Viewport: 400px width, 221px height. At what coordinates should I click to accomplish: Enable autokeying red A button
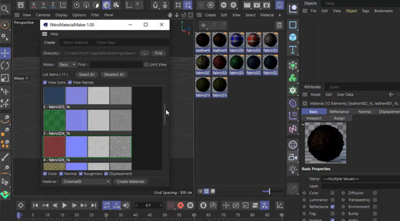(x=181, y=205)
